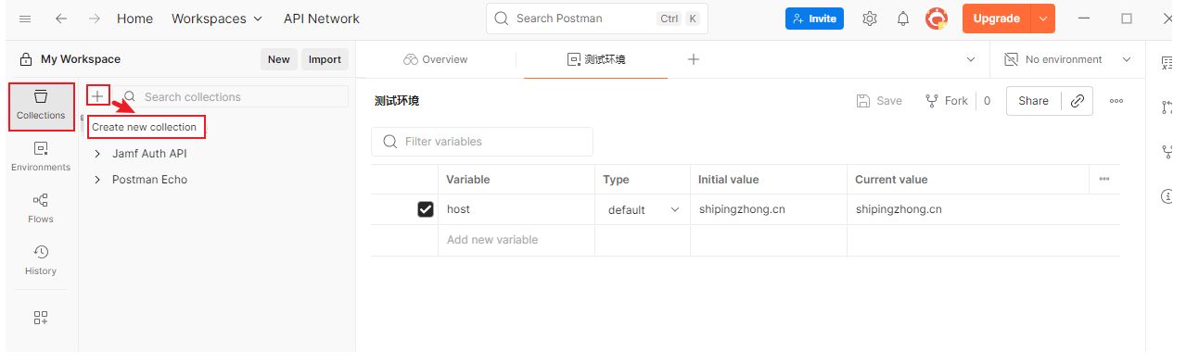Click the Share button

1033,101
